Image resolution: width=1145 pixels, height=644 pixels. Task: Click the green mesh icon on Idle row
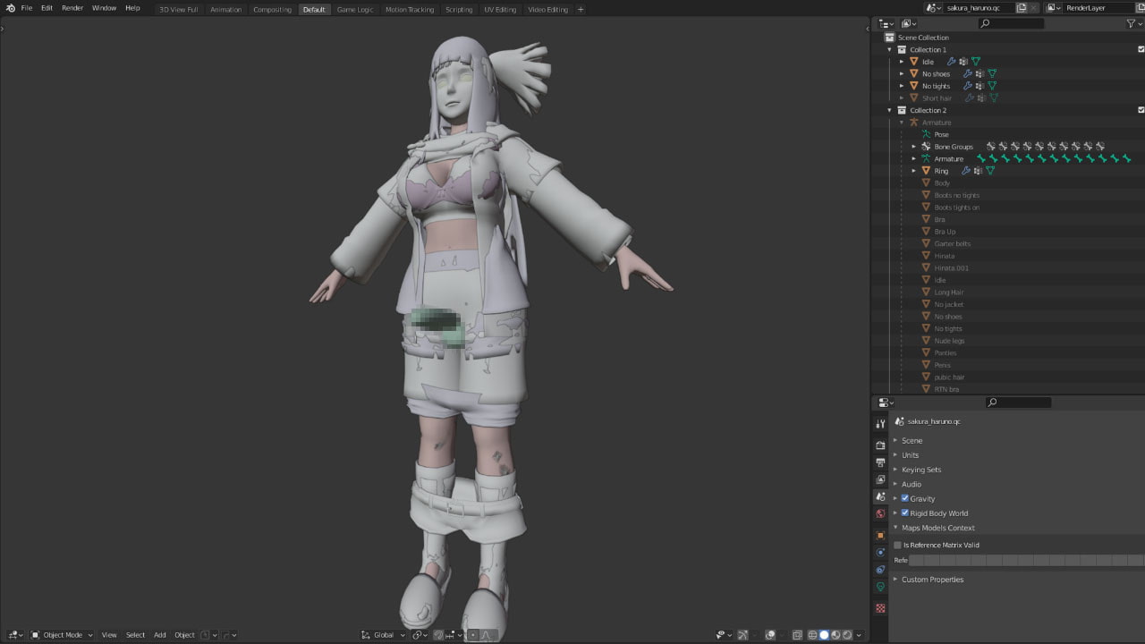click(x=976, y=62)
